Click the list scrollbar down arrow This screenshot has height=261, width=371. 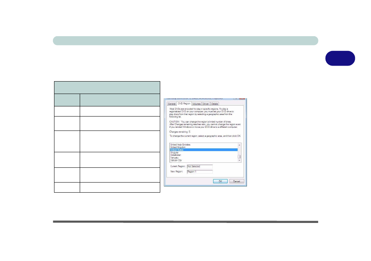[x=240, y=160]
